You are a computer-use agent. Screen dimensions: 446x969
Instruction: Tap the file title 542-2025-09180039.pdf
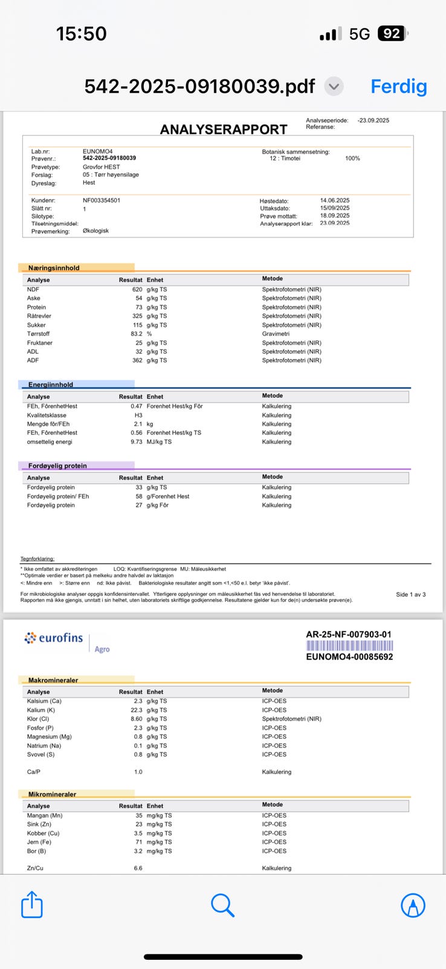199,86
